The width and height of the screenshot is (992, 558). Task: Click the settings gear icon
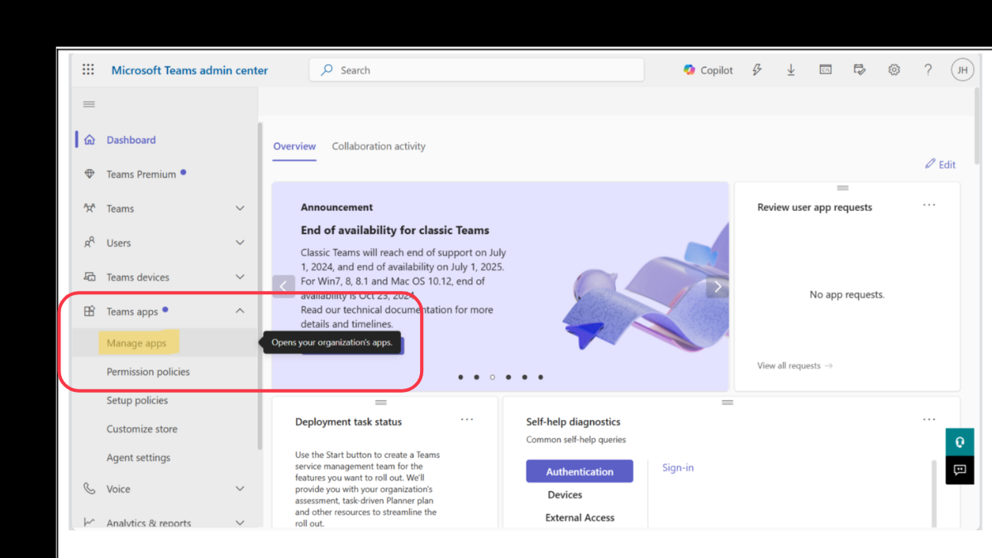(x=894, y=70)
